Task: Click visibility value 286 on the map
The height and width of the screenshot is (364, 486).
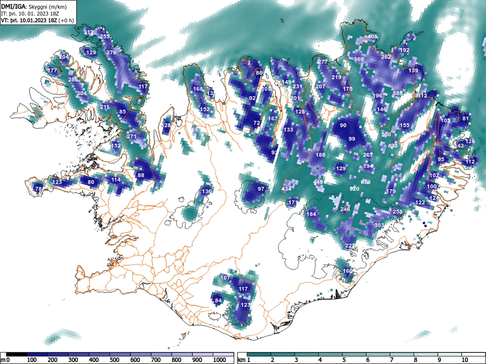Action: pos(73,80)
